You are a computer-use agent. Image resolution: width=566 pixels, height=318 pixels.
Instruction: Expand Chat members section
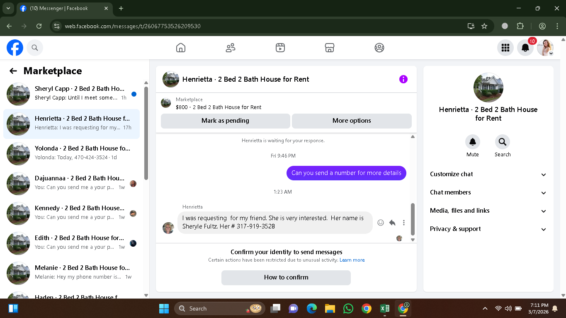(x=488, y=193)
